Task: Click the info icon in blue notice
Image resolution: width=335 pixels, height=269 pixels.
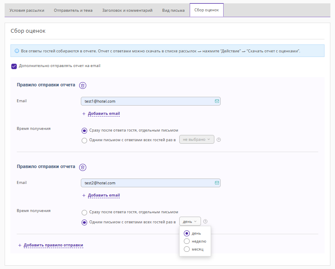Action: tap(17, 51)
